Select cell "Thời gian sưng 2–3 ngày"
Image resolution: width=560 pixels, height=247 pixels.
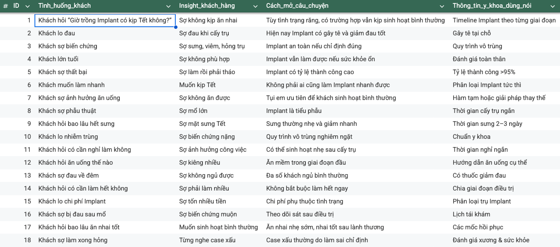[504, 124]
